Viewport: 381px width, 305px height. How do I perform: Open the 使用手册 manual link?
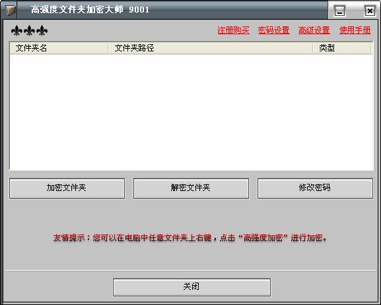[x=355, y=30]
